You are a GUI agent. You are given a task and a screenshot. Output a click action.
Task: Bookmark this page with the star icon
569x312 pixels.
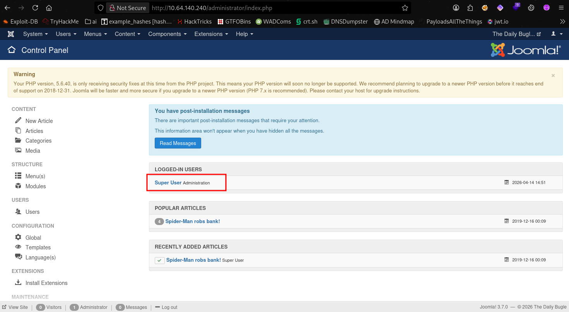(x=405, y=8)
